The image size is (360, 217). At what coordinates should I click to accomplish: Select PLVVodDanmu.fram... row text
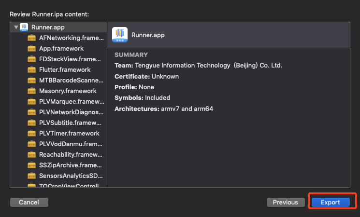(x=71, y=144)
